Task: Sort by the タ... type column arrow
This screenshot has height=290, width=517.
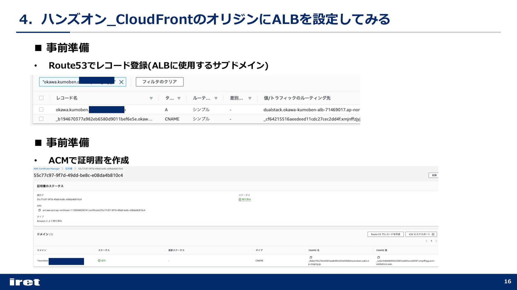Action: coord(179,98)
